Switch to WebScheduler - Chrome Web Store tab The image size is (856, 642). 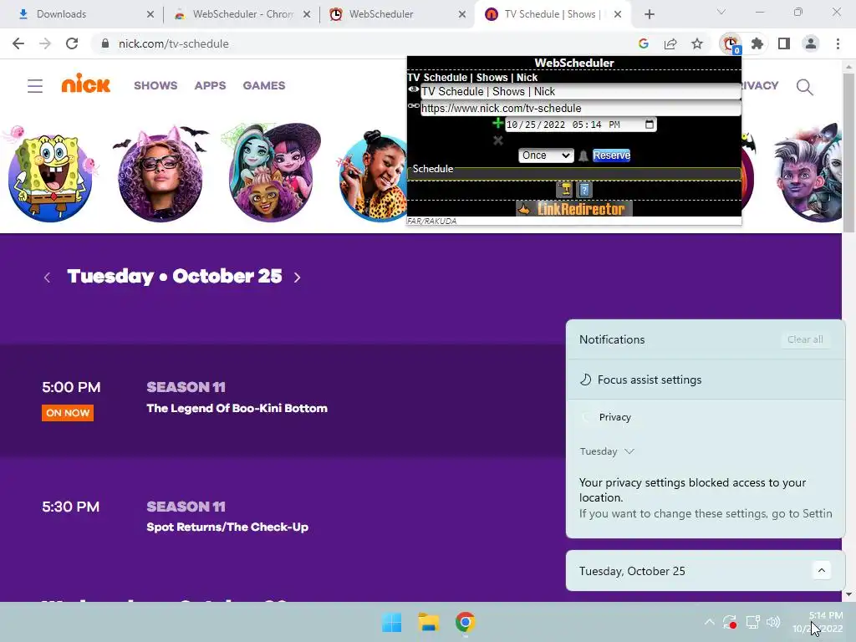click(x=241, y=14)
